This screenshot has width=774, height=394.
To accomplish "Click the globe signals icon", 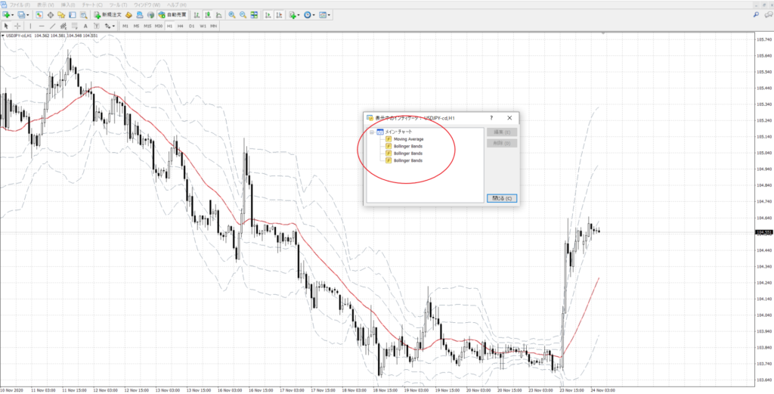I will 150,15.
